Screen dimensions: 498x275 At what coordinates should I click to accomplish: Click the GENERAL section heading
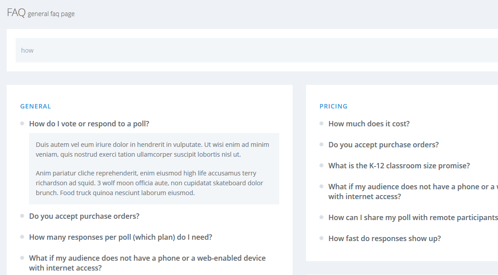[x=36, y=106]
